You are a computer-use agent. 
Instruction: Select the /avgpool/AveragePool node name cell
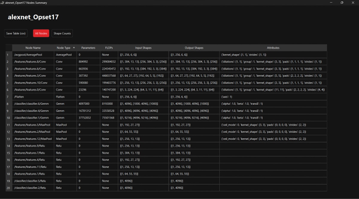(33, 55)
